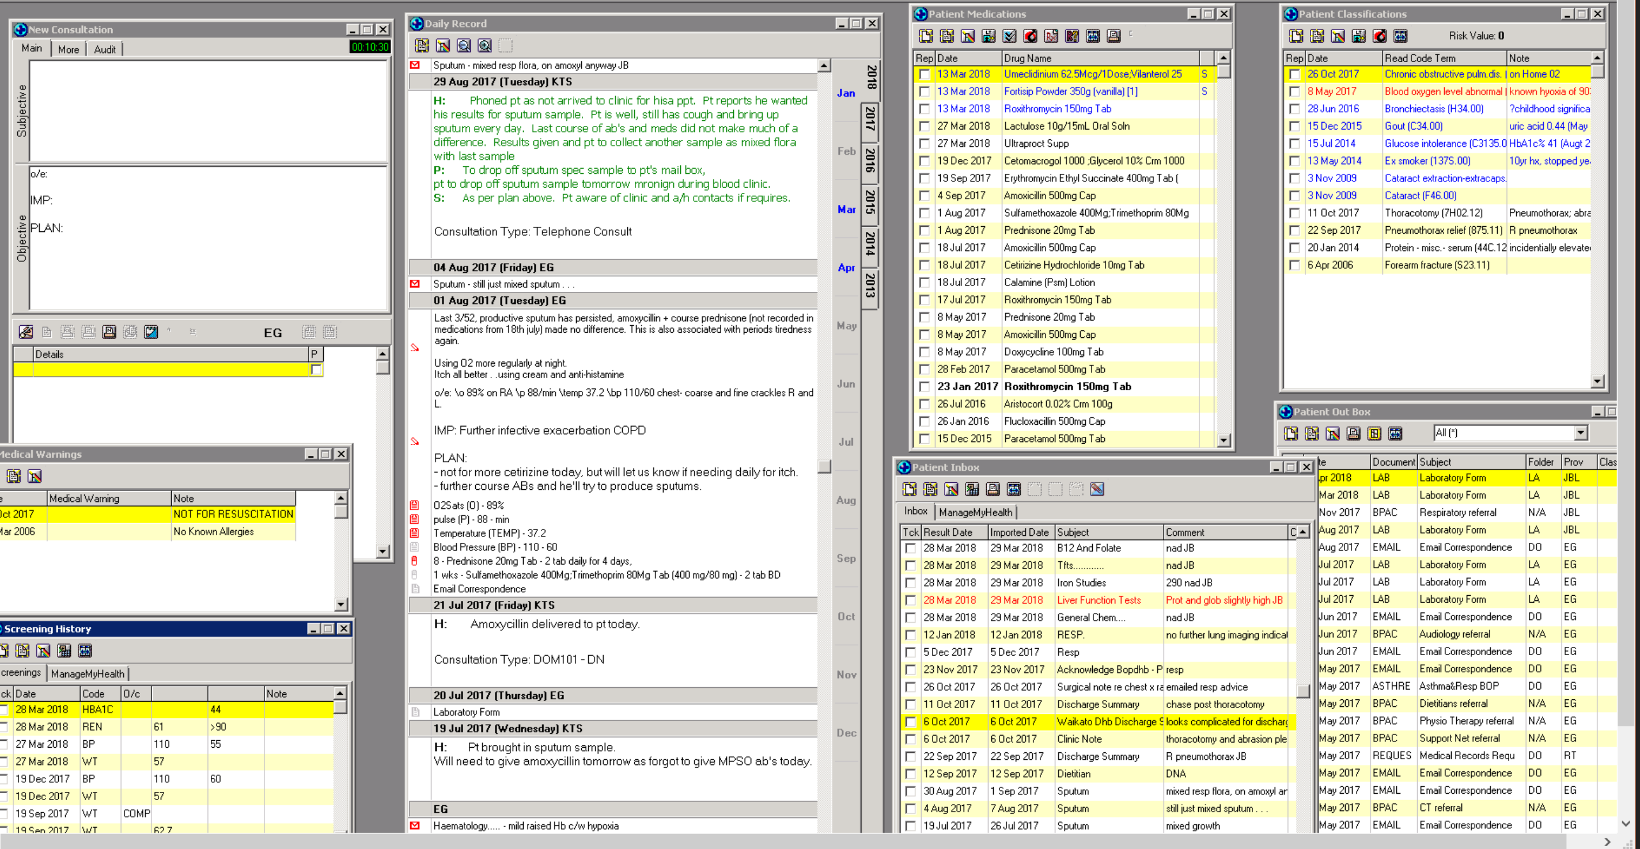This screenshot has height=849, width=1640.
Task: Click the last toolbar icon in Patient Inbox
Action: [1097, 489]
